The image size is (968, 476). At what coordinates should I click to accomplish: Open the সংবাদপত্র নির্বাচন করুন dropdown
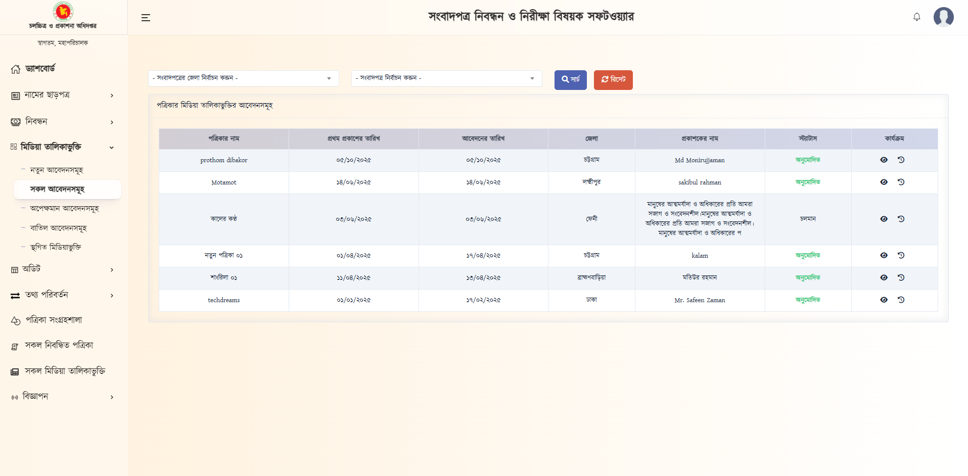point(446,78)
